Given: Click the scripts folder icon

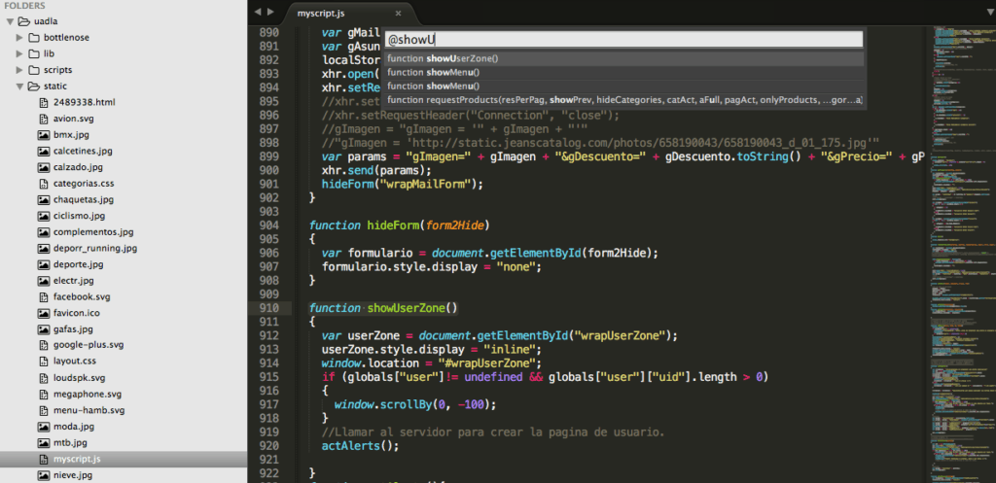Looking at the screenshot, I should [x=34, y=70].
